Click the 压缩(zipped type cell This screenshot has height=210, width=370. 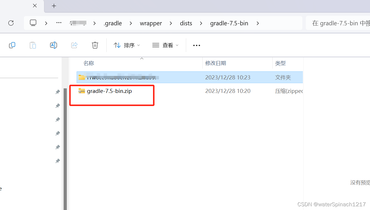coord(289,91)
